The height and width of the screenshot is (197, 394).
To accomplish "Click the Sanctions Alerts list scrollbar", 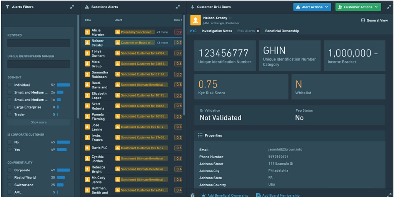I will pos(184,65).
